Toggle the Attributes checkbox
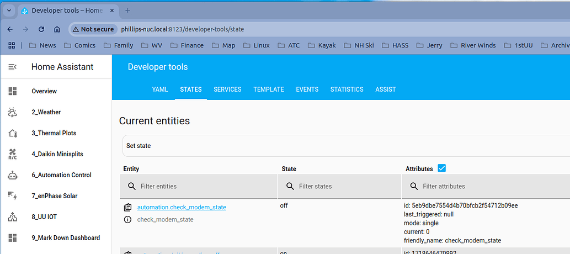Screen dimensions: 570x254 pyautogui.click(x=441, y=168)
